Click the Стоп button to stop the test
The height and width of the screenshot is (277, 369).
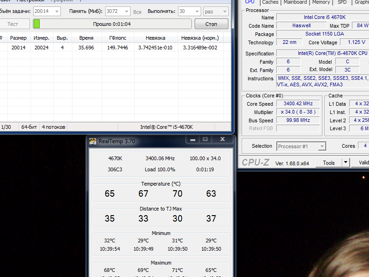211,24
